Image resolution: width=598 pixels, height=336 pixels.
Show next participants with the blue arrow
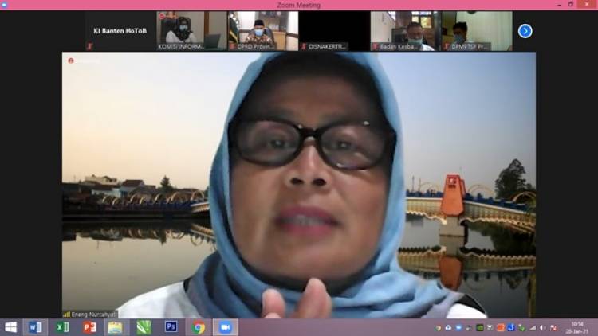coord(525,31)
